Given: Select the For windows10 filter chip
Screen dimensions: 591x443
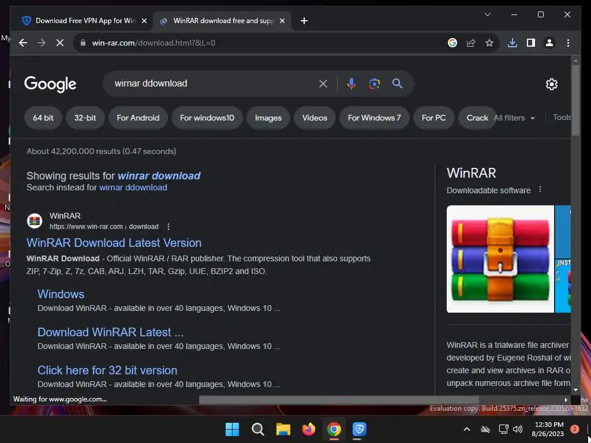Looking at the screenshot, I should click(207, 118).
